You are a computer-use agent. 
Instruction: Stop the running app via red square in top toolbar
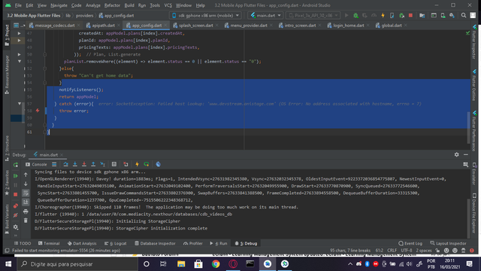click(x=410, y=15)
